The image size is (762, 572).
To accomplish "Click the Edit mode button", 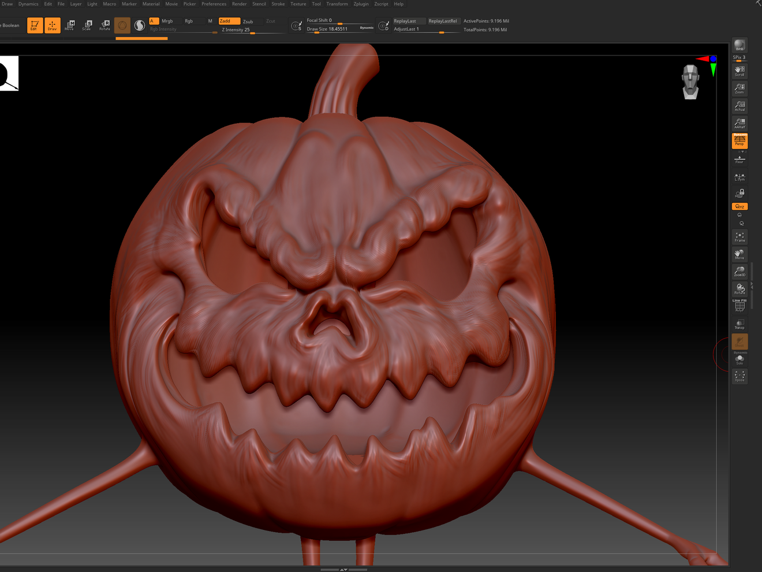I will click(35, 25).
